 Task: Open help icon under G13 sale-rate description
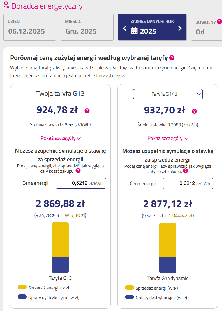pos(78,171)
